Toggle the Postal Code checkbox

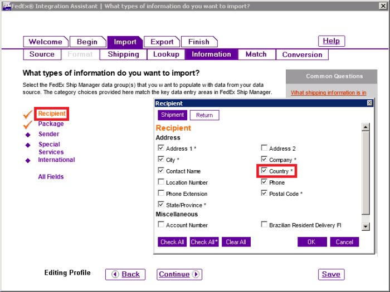264,193
